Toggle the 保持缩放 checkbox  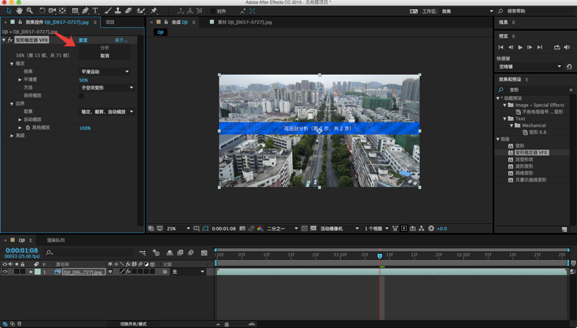pyautogui.click(x=82, y=96)
